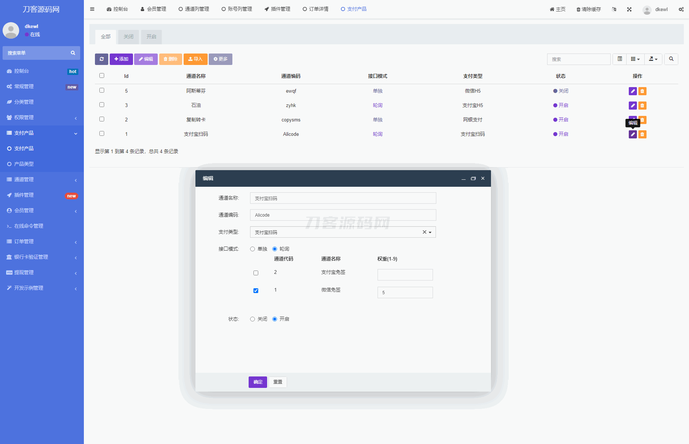
Task: Click the 添加 button
Action: pyautogui.click(x=121, y=59)
